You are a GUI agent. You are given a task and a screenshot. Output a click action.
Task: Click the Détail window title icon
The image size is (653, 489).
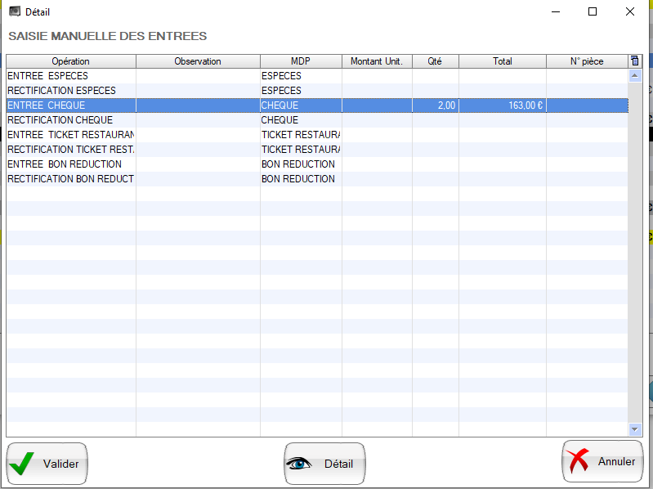point(14,12)
